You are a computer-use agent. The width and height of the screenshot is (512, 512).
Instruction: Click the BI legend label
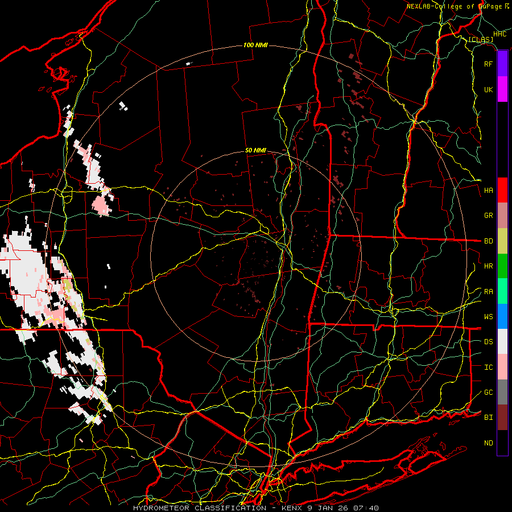pos(488,418)
